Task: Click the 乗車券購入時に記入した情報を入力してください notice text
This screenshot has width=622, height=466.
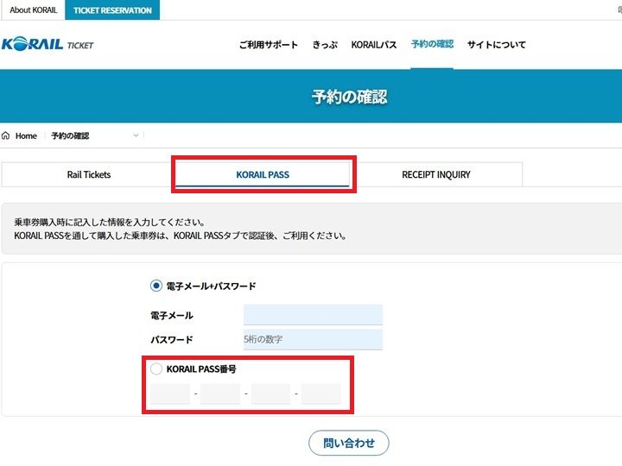Action: pos(110,222)
